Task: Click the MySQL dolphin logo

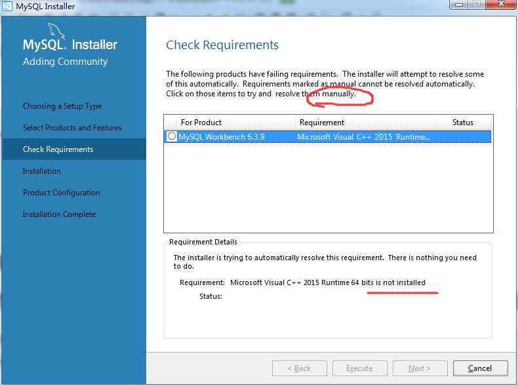Action: coord(56,30)
